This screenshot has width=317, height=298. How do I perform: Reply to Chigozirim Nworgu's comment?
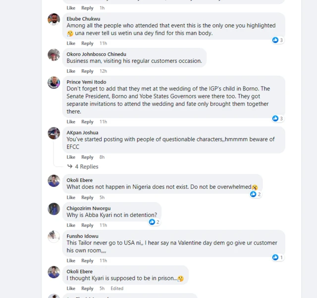[87, 225]
